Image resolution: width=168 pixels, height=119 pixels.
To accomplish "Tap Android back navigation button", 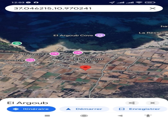I will coord(120,115).
